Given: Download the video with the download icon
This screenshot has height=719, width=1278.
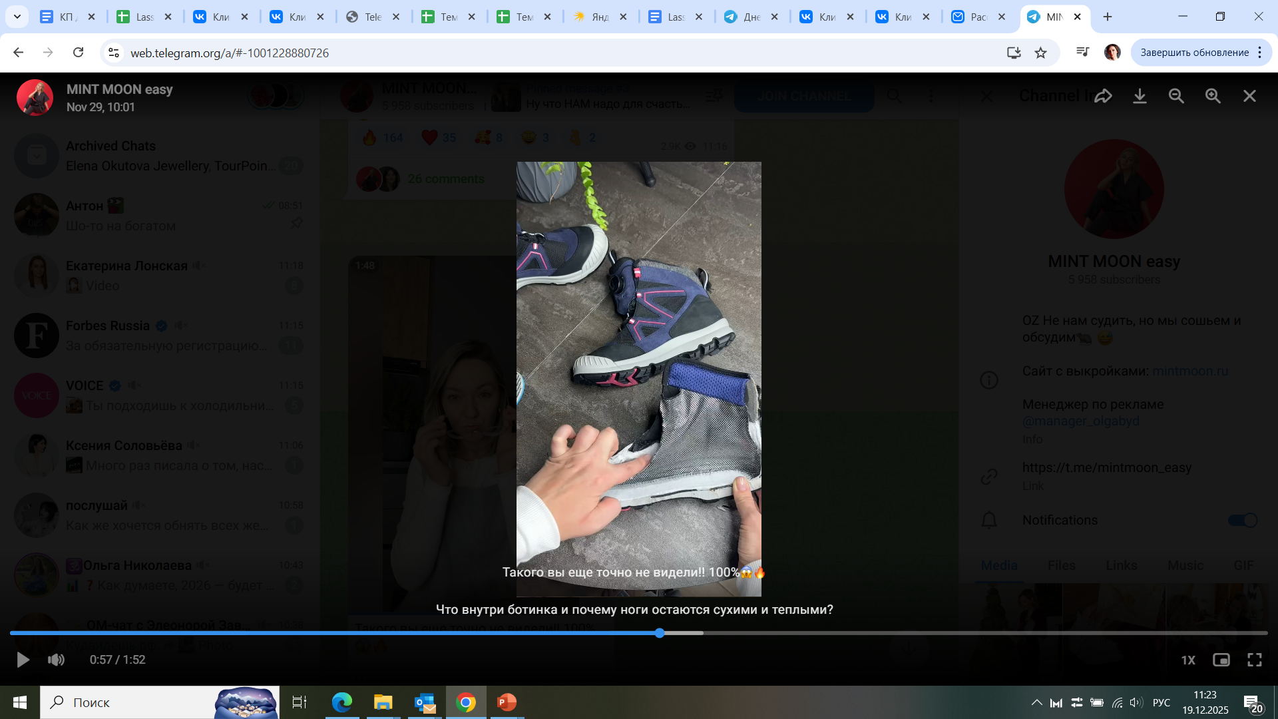Looking at the screenshot, I should [1140, 96].
